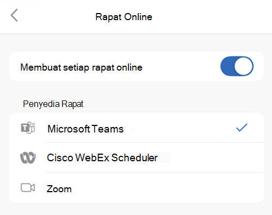Click the Penyedia Rapat section header

(53, 104)
